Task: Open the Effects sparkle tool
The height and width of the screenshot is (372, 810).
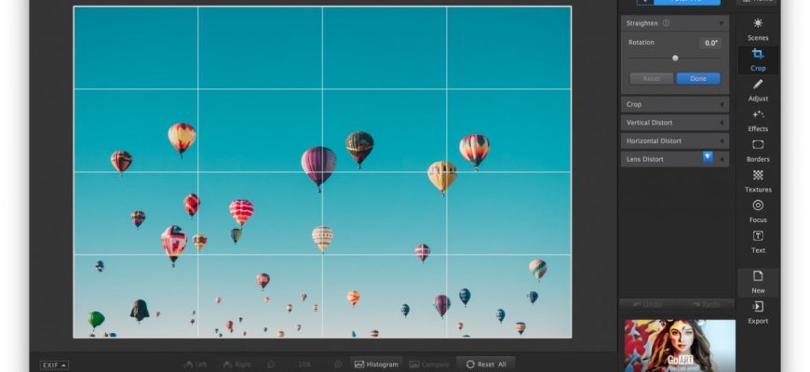Action: coord(758,119)
